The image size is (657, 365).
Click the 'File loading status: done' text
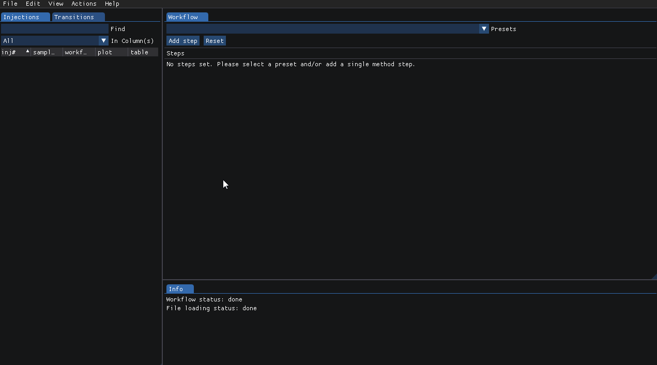coord(211,308)
